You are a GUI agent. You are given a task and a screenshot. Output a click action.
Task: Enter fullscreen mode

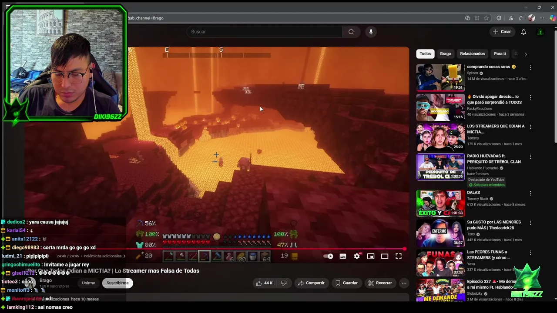[399, 256]
